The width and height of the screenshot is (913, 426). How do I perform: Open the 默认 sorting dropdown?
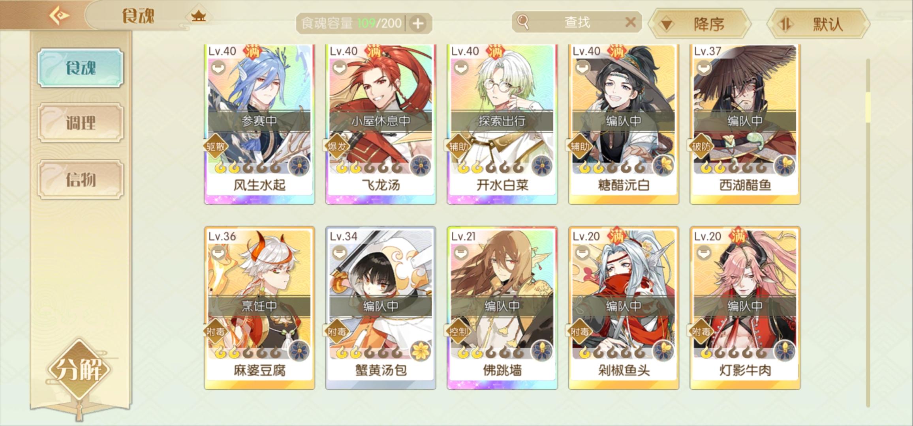click(818, 24)
